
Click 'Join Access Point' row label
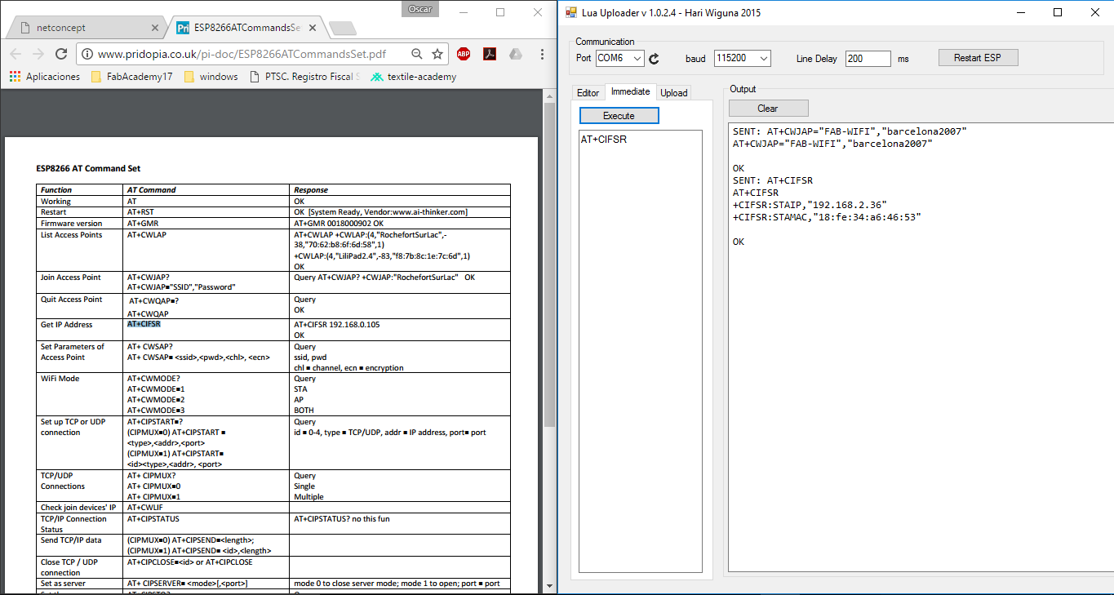click(x=71, y=278)
